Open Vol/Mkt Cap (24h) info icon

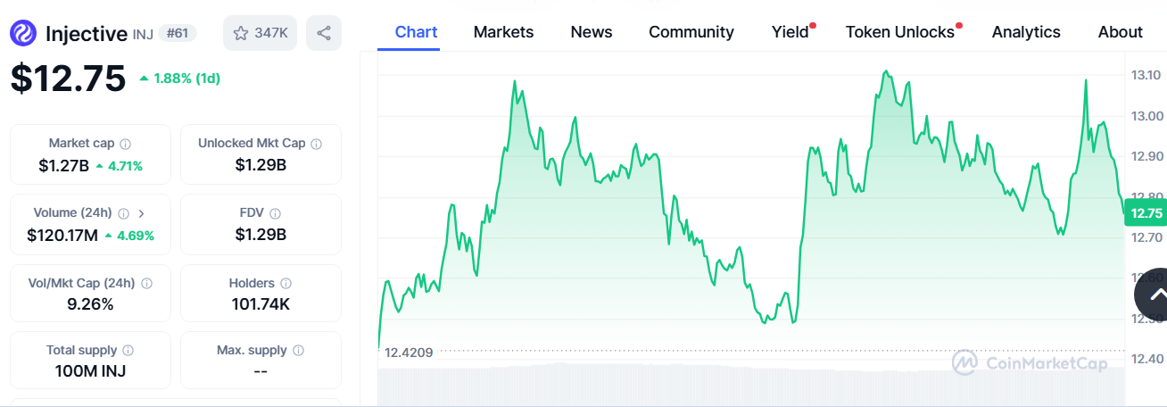click(146, 283)
